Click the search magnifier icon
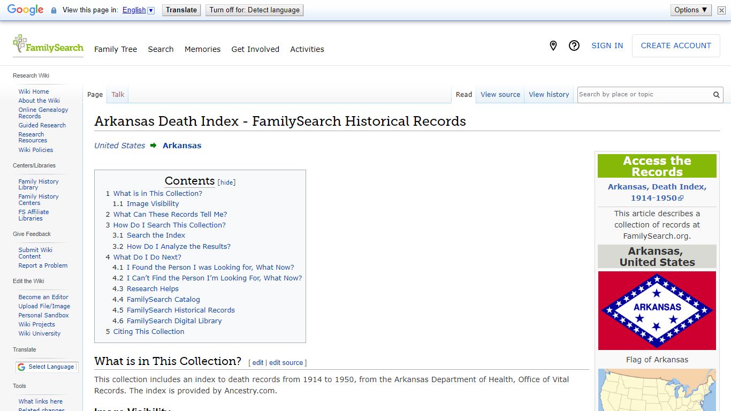The height and width of the screenshot is (411, 731). pyautogui.click(x=716, y=95)
